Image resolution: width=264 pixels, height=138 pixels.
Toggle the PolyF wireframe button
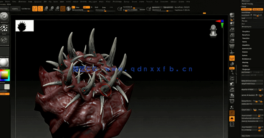pos(232,101)
